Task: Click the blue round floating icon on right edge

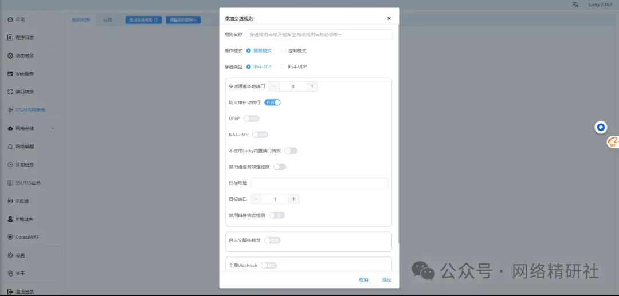Action: pyautogui.click(x=601, y=127)
